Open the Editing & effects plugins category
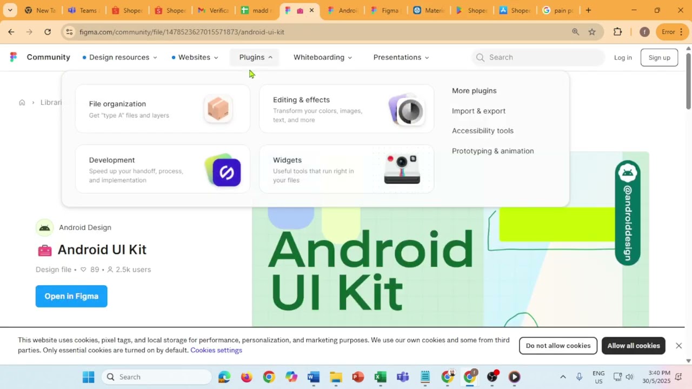Screen dimensions: 692x389 (347, 109)
